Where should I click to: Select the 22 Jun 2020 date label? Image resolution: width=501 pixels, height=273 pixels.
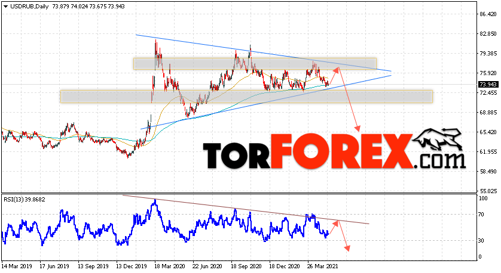(207, 266)
